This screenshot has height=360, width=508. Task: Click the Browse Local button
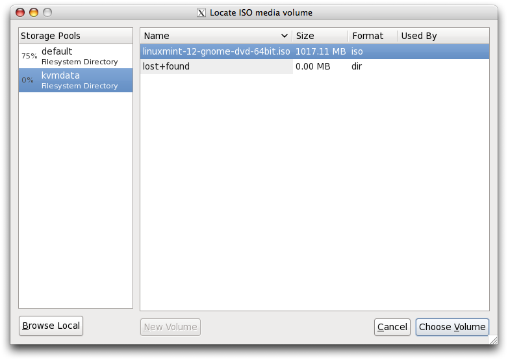[x=51, y=326]
